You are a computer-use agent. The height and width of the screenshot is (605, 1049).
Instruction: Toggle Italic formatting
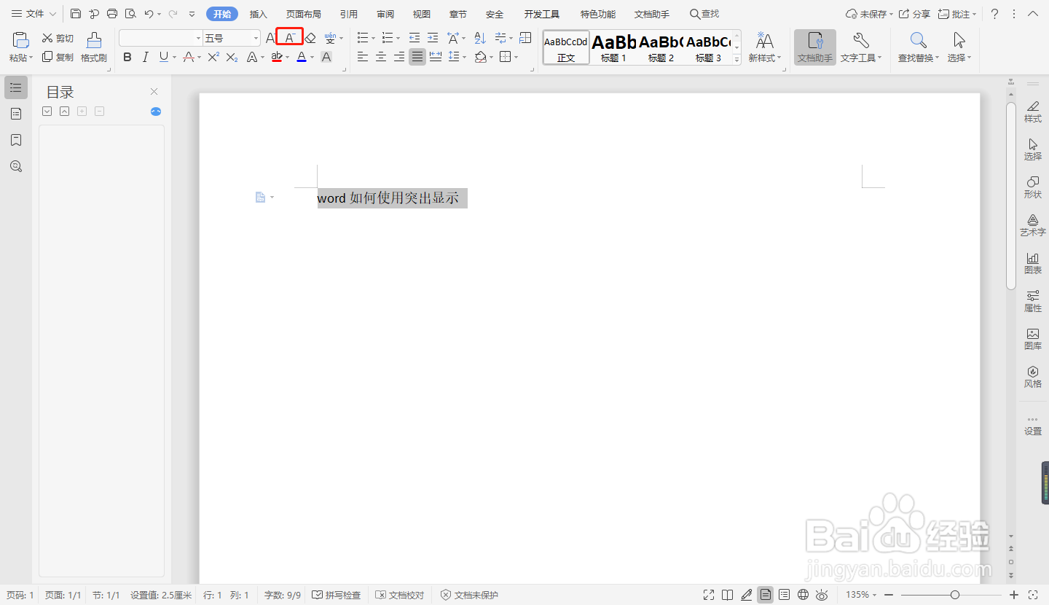tap(146, 57)
